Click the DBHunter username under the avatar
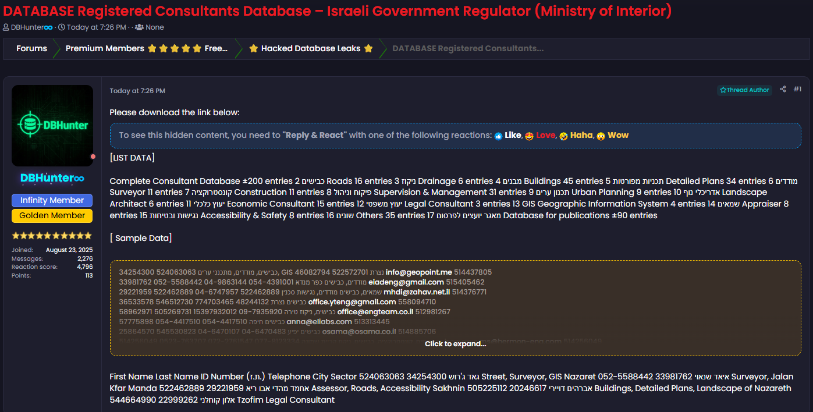Screen dimensions: 813x412 52,177
